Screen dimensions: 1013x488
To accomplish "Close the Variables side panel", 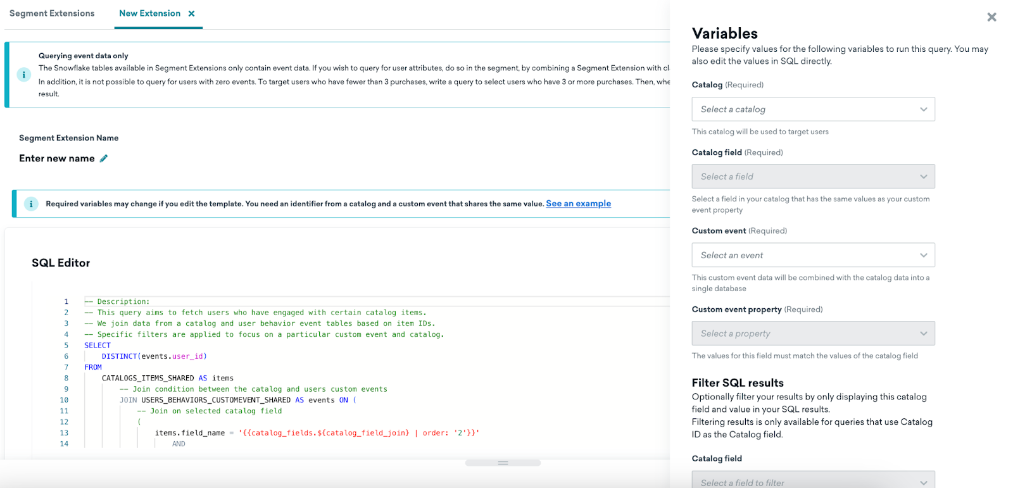I will tap(991, 17).
